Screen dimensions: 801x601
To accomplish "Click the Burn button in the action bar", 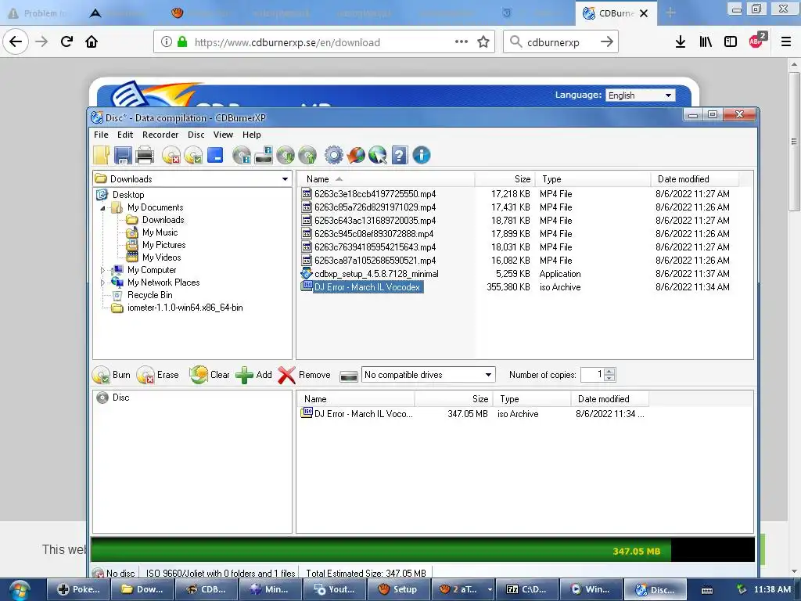I will (112, 375).
